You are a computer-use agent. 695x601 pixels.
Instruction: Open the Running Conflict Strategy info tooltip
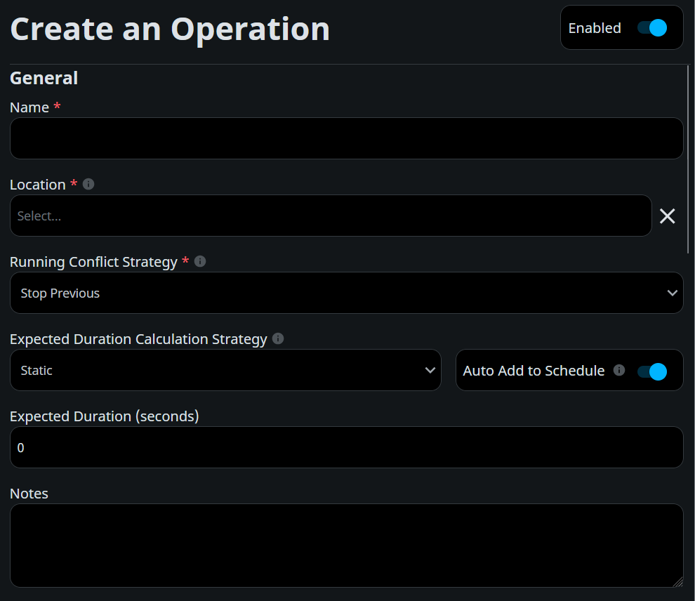[x=199, y=261]
